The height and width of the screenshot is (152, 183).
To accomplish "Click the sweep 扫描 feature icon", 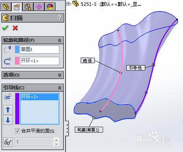I will (x=6, y=18).
